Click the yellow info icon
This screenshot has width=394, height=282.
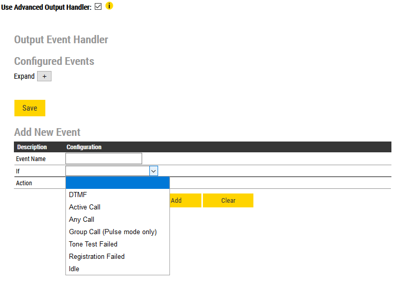(x=109, y=6)
